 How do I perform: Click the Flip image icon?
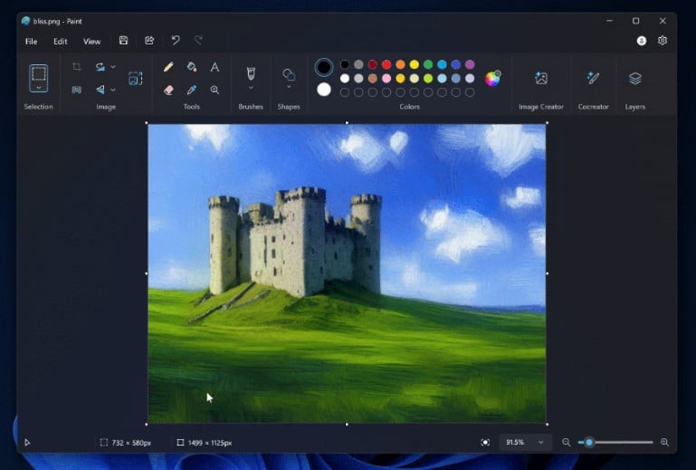[100, 90]
